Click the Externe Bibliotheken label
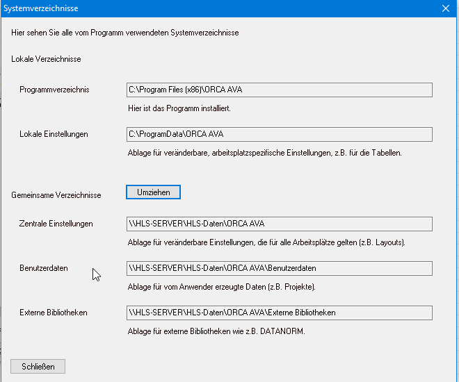This screenshot has width=459, height=382. pos(54,313)
